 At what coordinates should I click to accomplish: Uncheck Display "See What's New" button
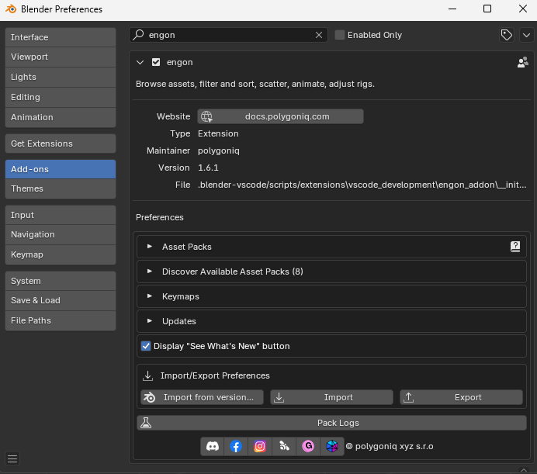coord(146,346)
